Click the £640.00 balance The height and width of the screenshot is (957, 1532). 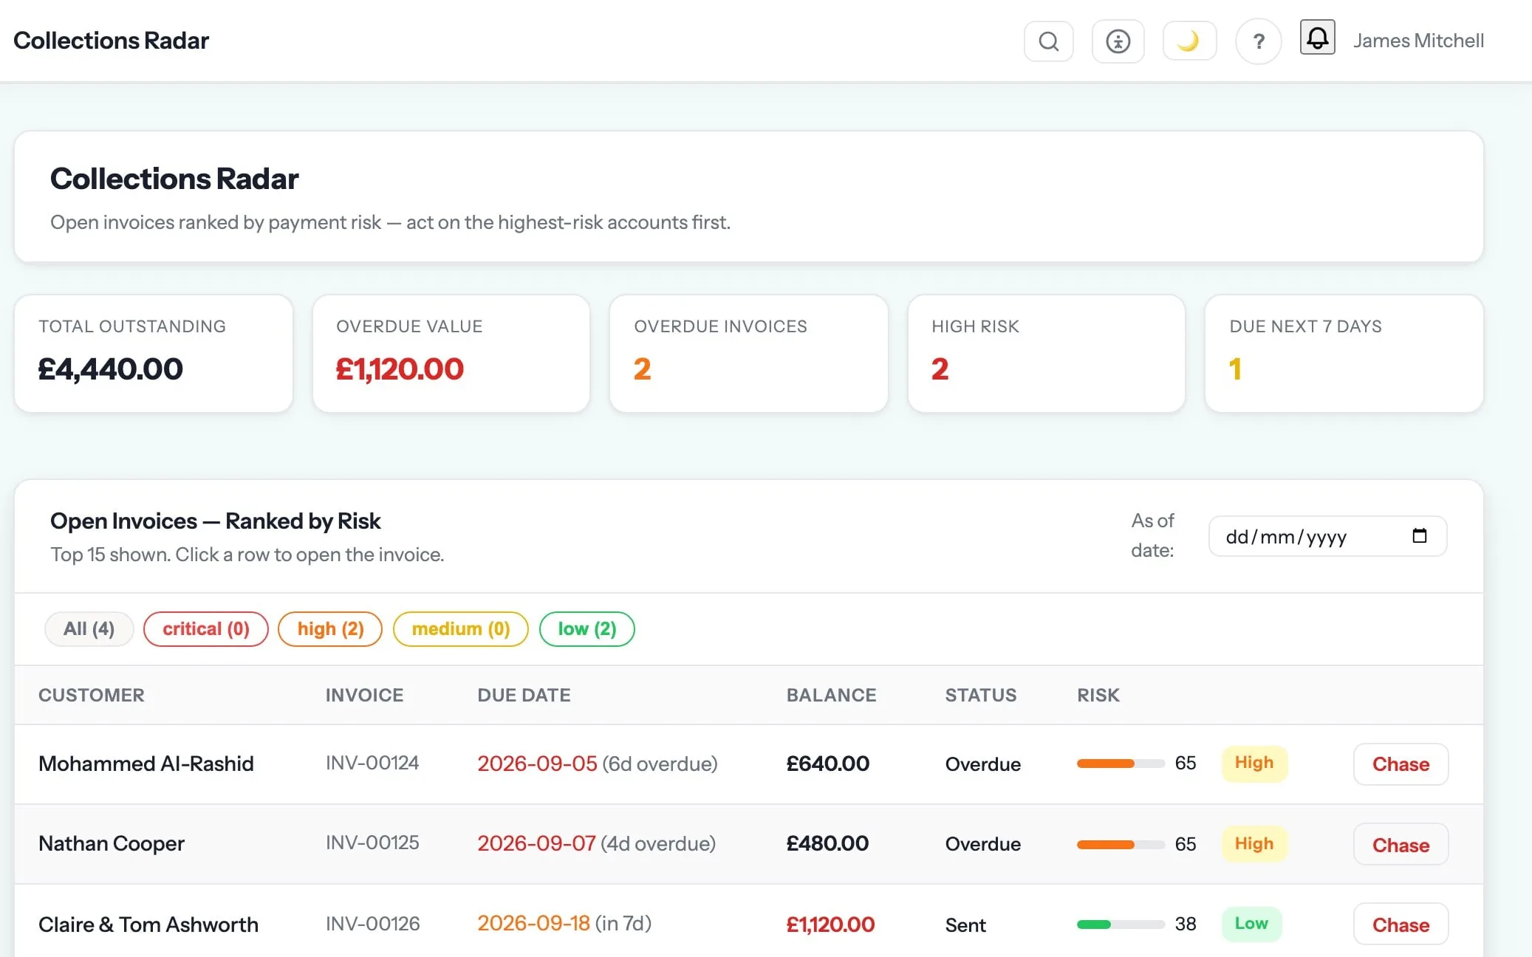(827, 764)
